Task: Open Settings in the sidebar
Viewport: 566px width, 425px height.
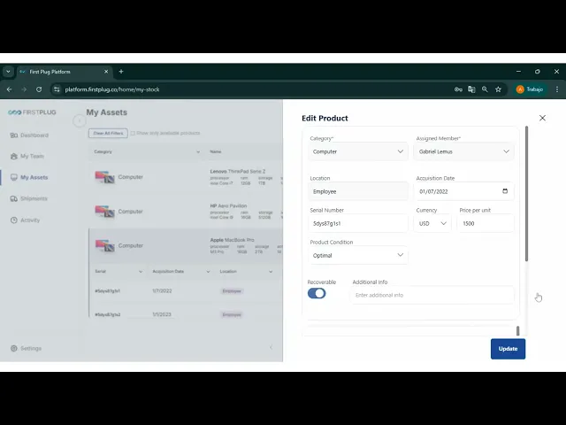Action: coord(26,348)
